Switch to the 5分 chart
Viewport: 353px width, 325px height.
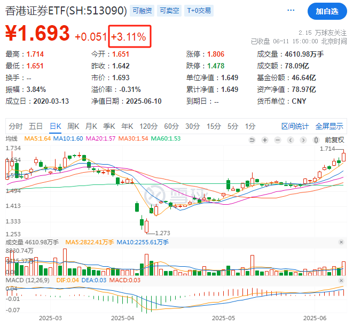click(x=232, y=126)
